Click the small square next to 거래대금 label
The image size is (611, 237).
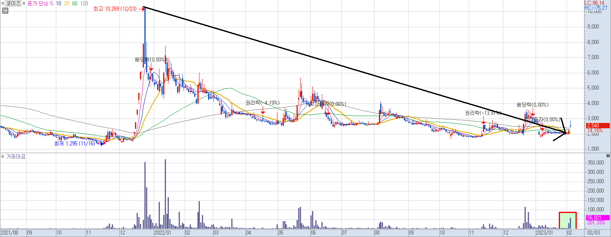pos(2,156)
